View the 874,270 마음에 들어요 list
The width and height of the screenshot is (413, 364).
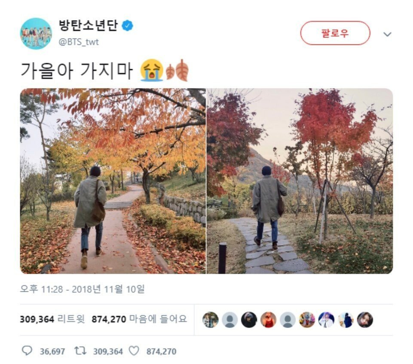(139, 319)
